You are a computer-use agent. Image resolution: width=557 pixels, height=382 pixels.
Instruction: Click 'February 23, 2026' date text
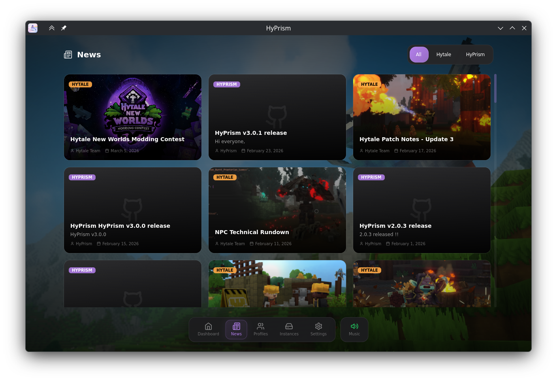(x=265, y=151)
